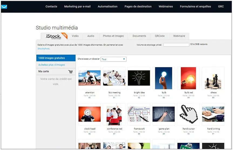
Task: Expand the Choisissez un dossier dropdown
Action: [113, 59]
